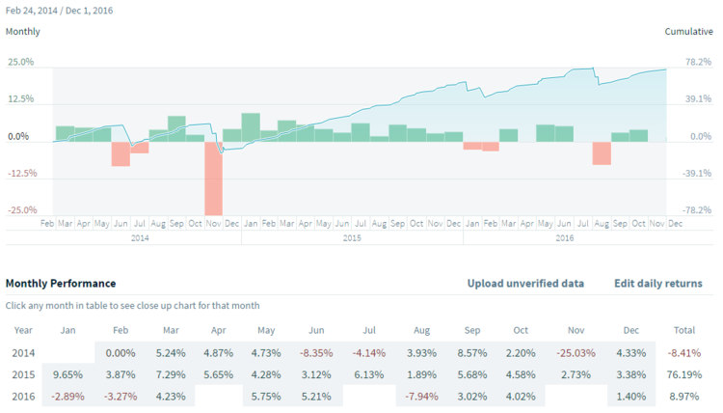Click the Year column header
The height and width of the screenshot is (413, 723).
pyautogui.click(x=23, y=330)
